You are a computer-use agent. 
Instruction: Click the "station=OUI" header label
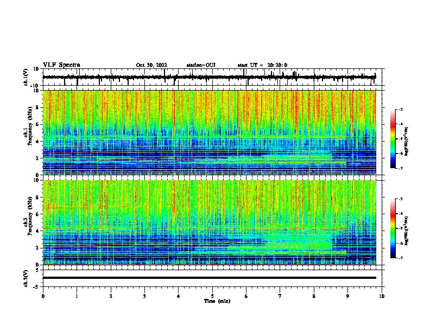click(x=201, y=65)
